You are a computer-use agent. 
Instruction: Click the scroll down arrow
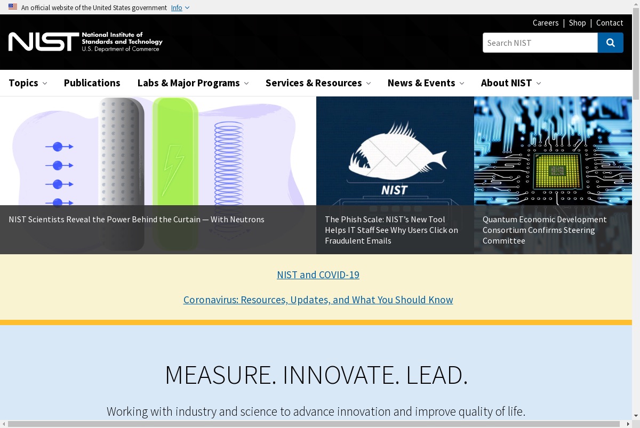636,416
